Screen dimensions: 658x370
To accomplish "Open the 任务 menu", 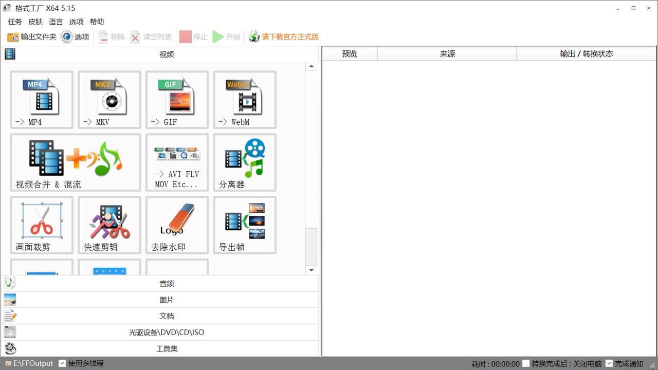I will point(15,22).
